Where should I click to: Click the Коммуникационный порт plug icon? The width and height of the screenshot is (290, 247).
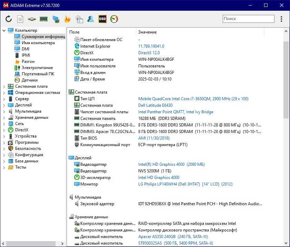pos(77,144)
